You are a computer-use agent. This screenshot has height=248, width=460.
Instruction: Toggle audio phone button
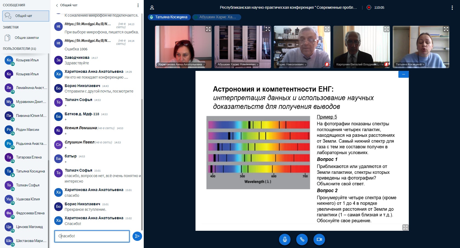(302, 239)
